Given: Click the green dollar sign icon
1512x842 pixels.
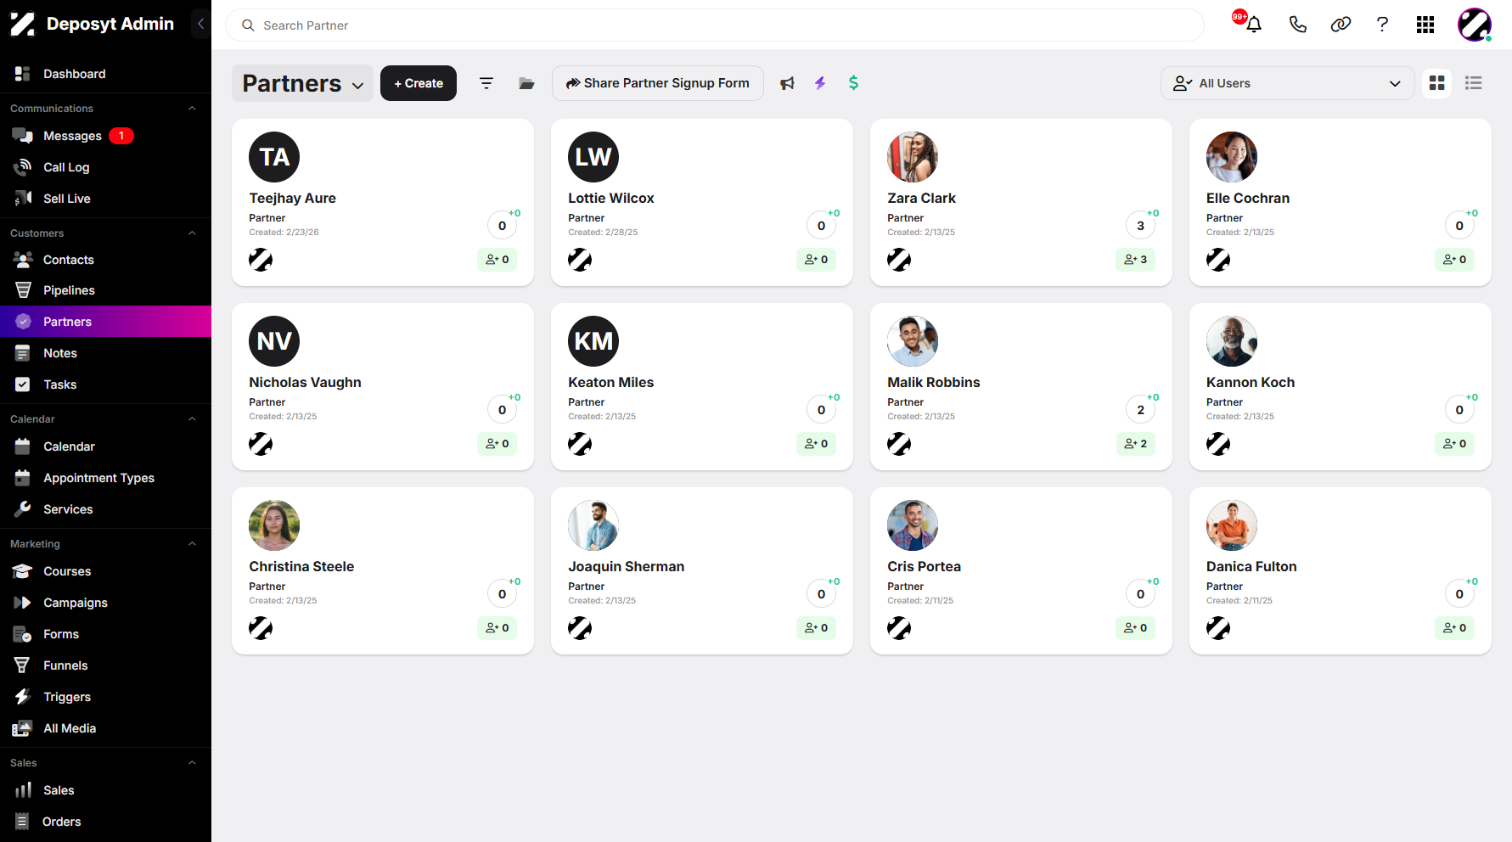Looking at the screenshot, I should [853, 82].
